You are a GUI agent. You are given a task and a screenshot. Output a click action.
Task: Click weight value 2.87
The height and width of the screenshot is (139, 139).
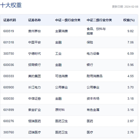point(130,121)
